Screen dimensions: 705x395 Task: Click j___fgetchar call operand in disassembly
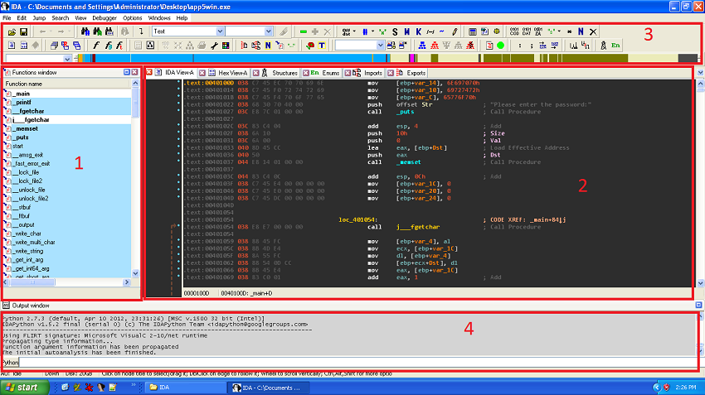point(418,227)
